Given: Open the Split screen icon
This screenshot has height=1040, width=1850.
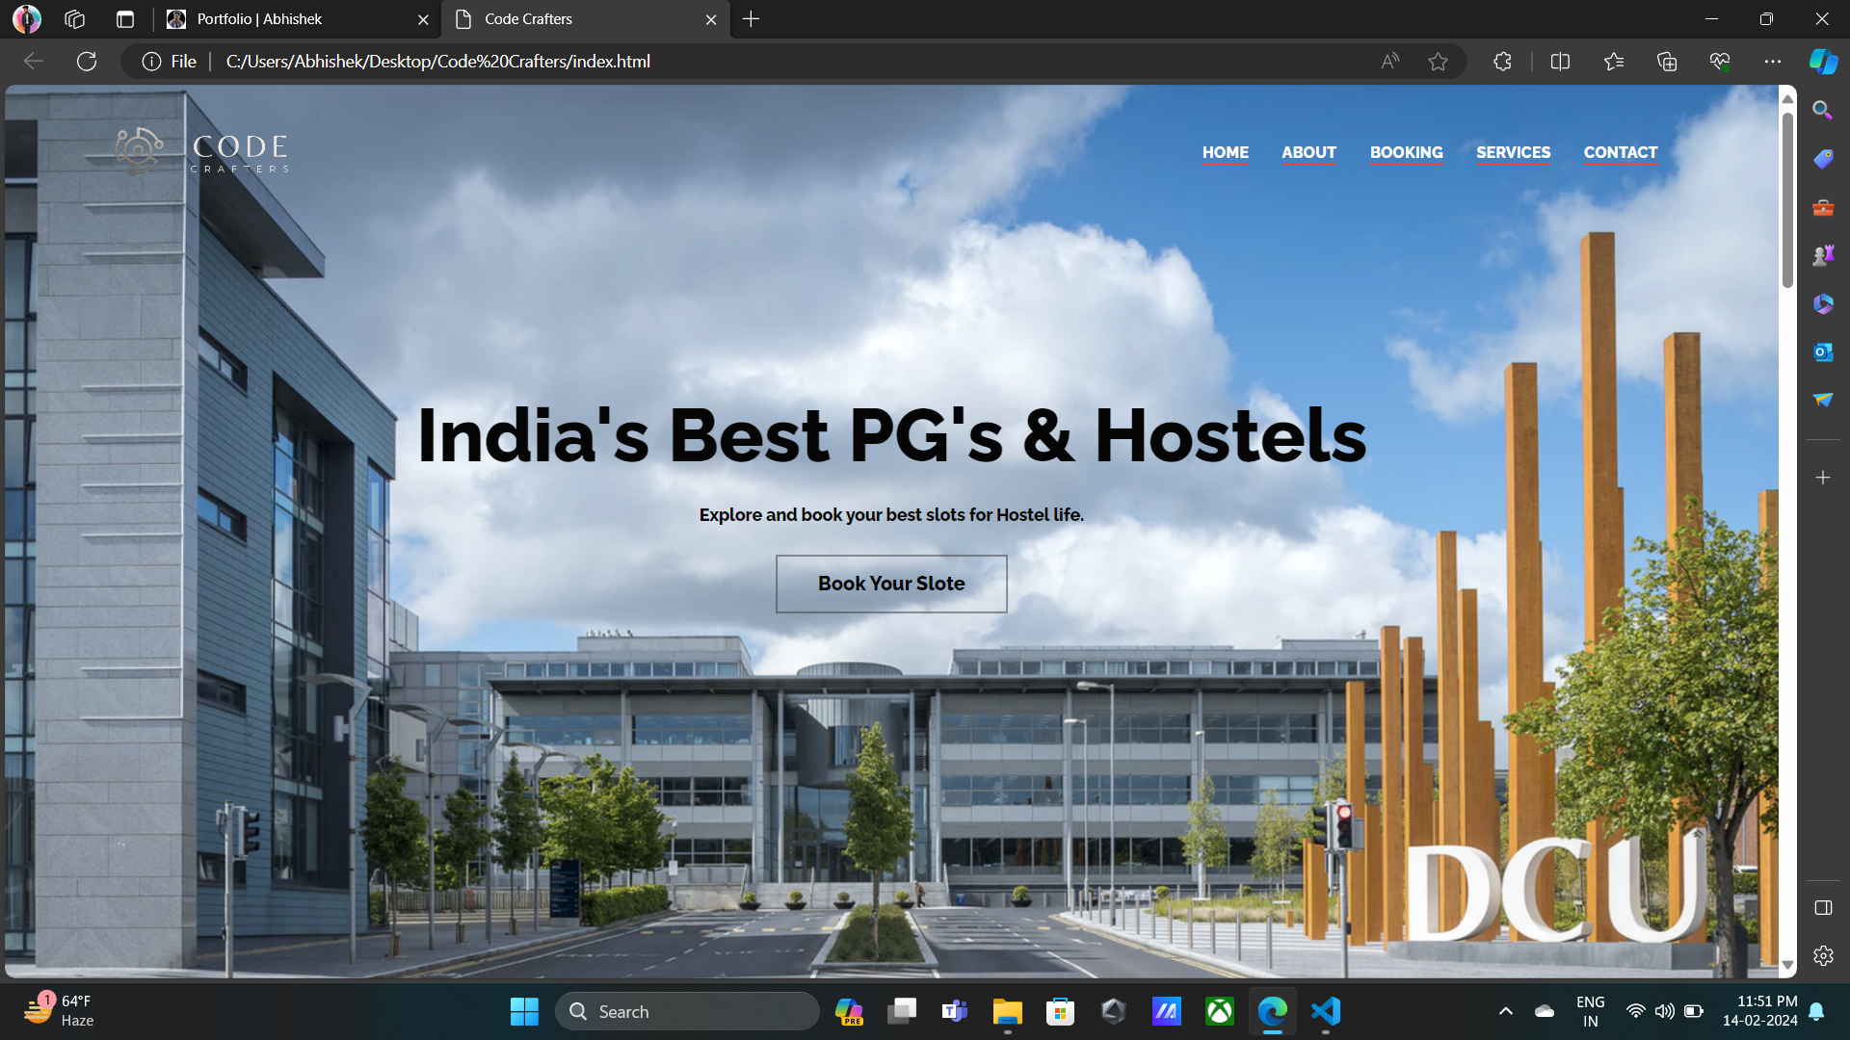Looking at the screenshot, I should 1560,61.
